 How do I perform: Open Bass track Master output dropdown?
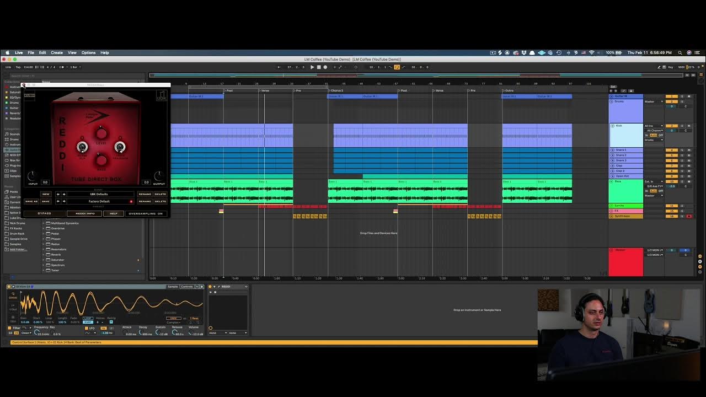(654, 195)
